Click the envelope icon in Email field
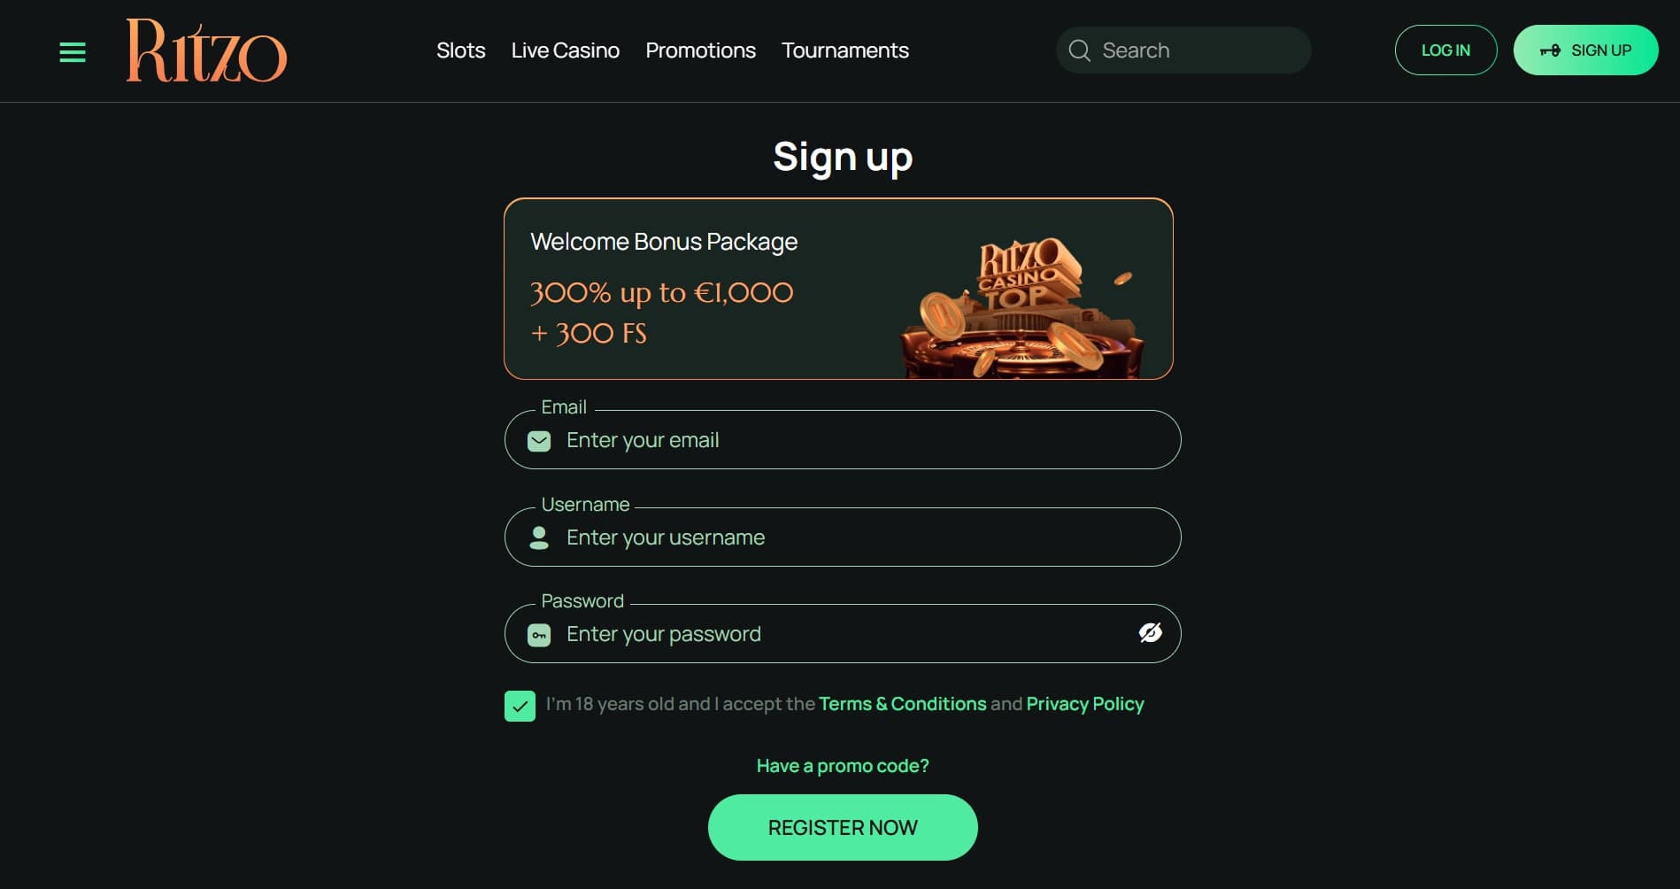This screenshot has height=889, width=1680. point(539,441)
